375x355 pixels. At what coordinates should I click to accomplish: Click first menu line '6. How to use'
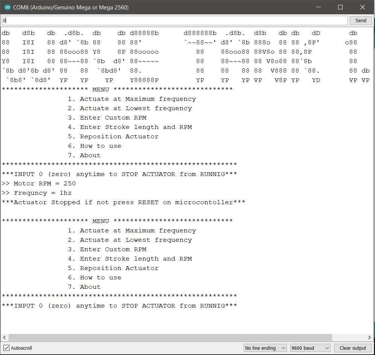coord(94,146)
